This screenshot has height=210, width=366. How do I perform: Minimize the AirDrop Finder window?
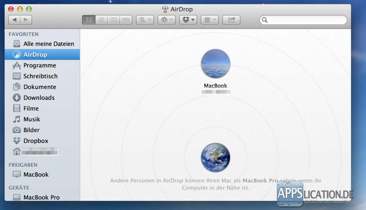coord(20,9)
